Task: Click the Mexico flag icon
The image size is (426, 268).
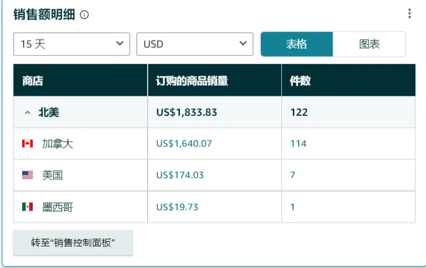Action: tap(27, 207)
